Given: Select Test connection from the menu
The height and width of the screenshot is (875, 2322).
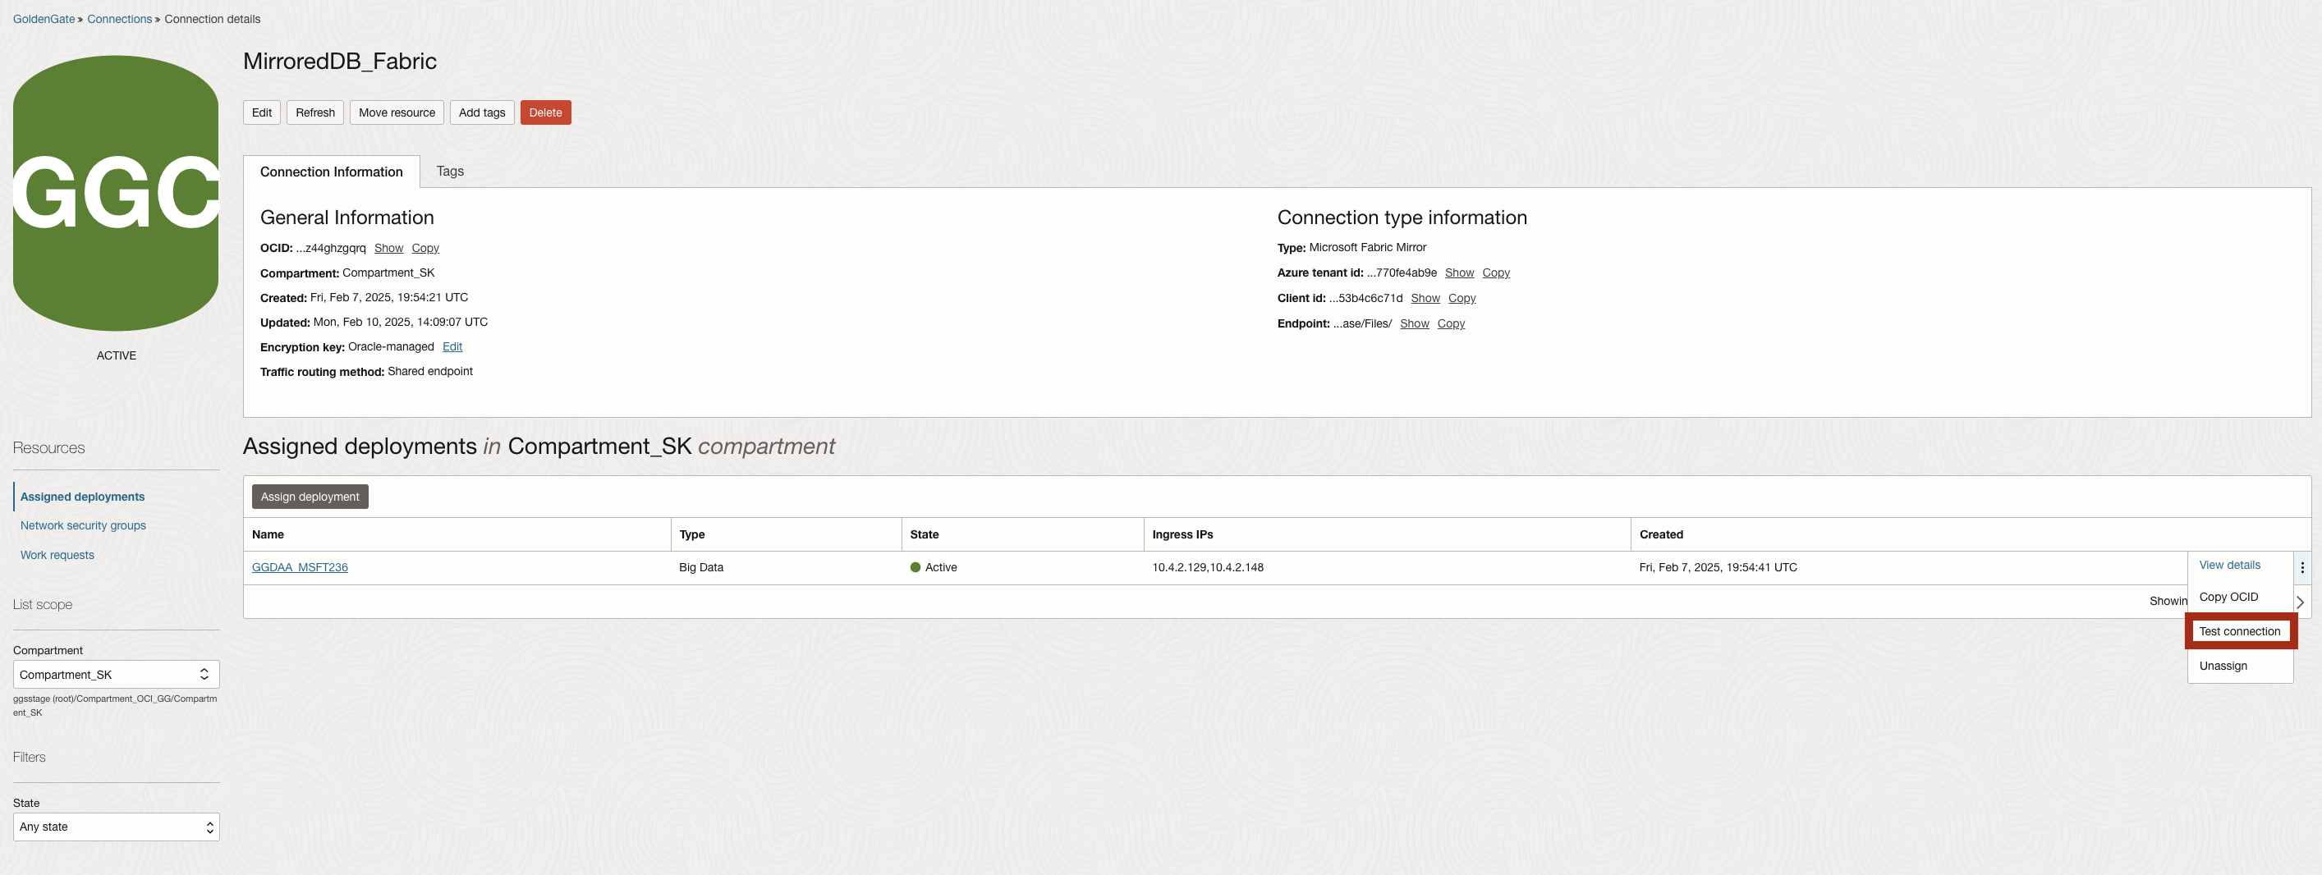Looking at the screenshot, I should 2239,630.
